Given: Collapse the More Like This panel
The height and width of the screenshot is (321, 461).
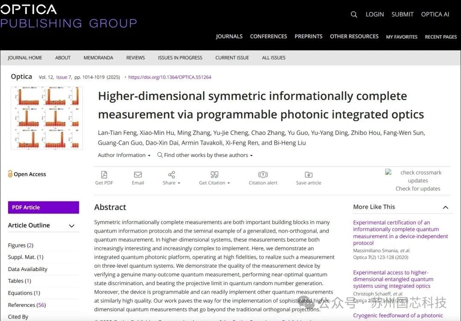Looking at the screenshot, I should coord(445,207).
